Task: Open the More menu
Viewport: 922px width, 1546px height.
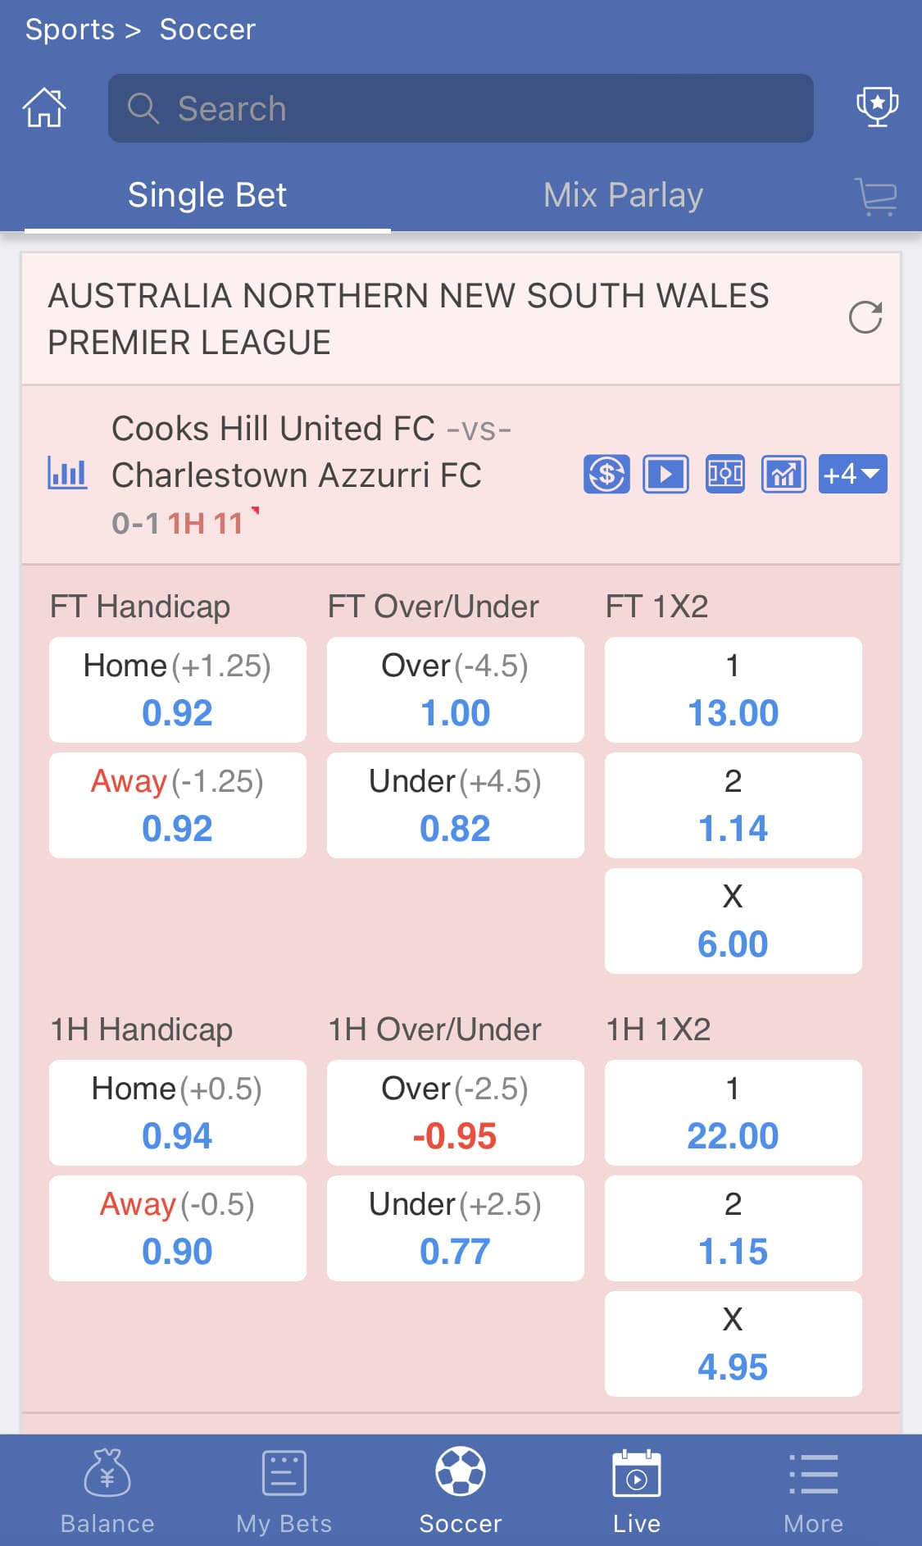Action: pyautogui.click(x=813, y=1490)
